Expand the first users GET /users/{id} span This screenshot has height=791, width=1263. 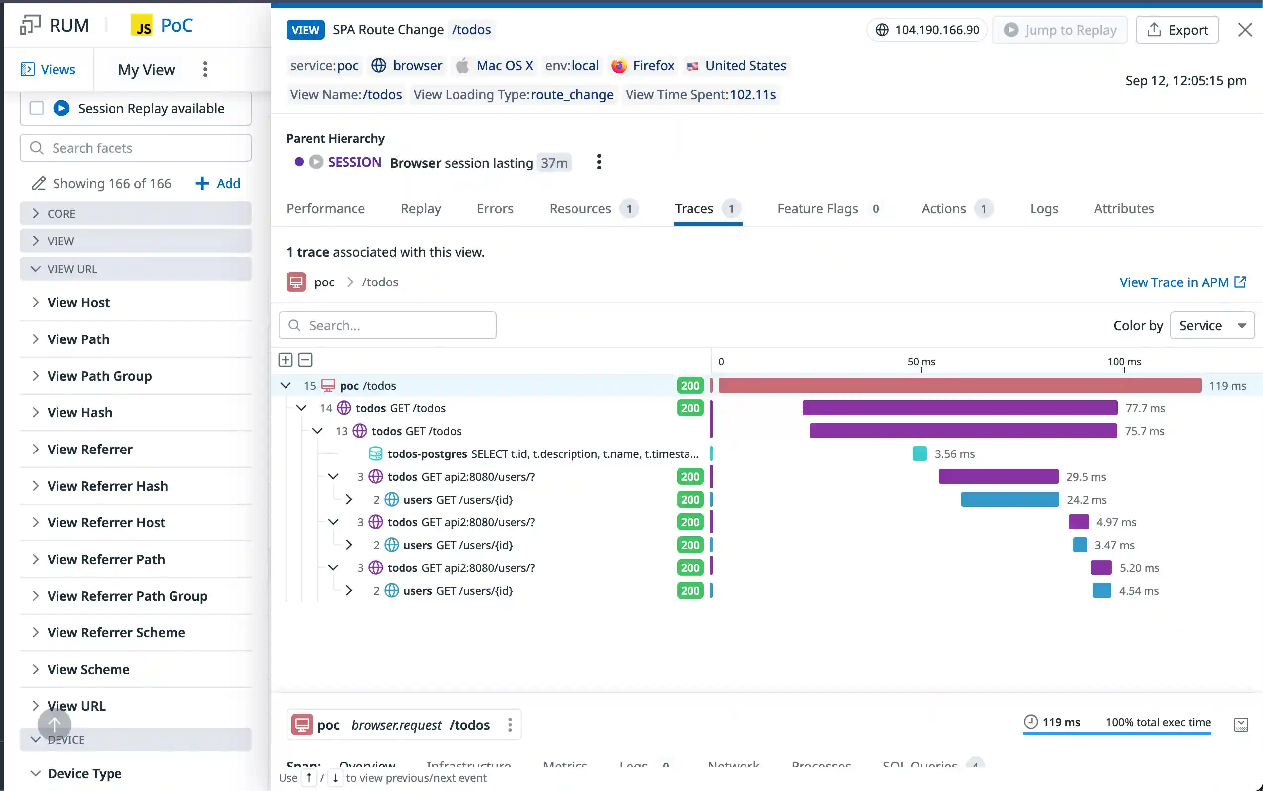pos(349,500)
